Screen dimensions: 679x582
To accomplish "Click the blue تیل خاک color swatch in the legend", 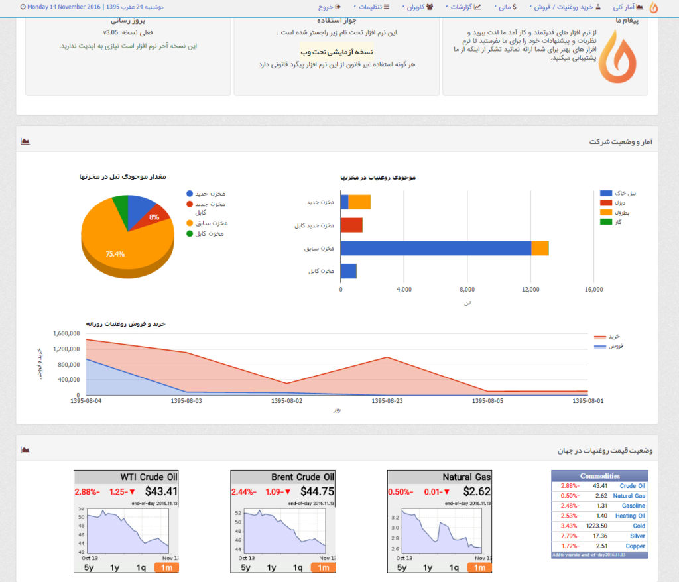I will 606,194.
